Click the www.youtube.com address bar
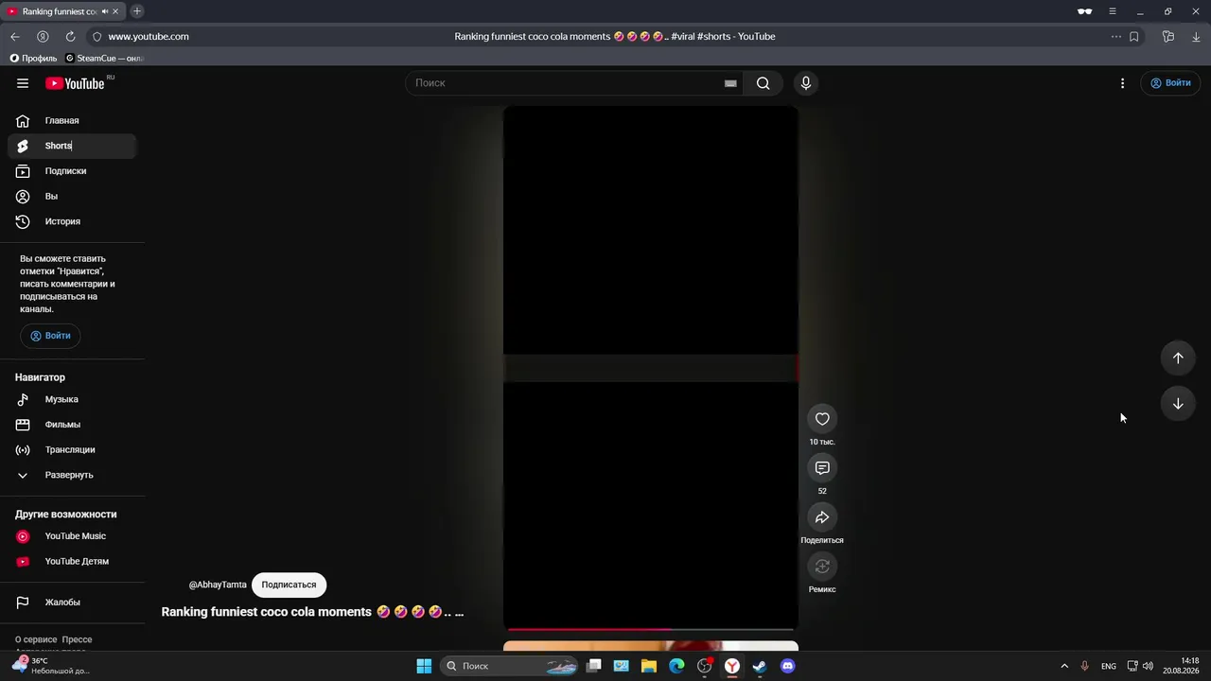 (x=149, y=36)
